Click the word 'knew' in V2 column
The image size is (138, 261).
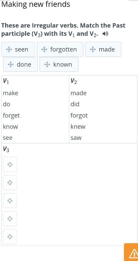(x=78, y=127)
